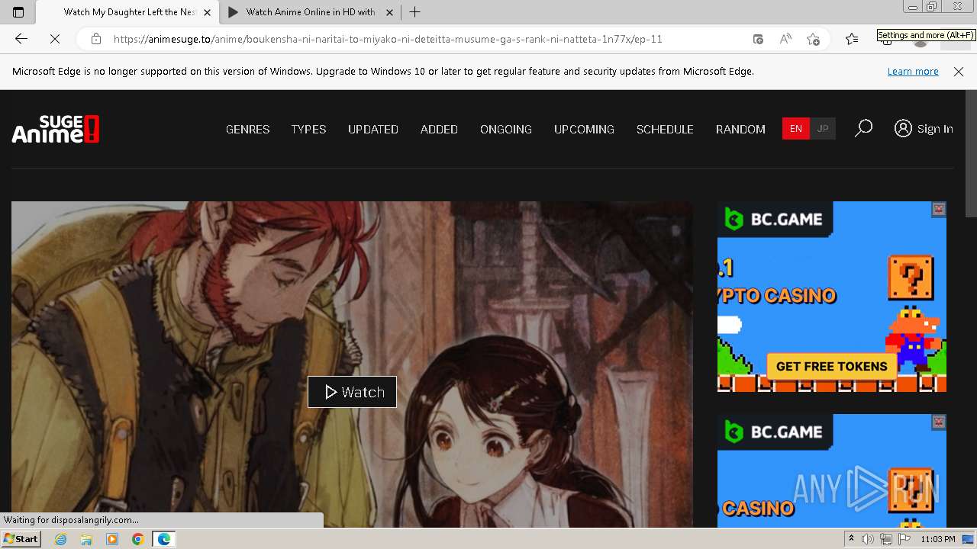The width and height of the screenshot is (977, 549).
Task: Open the TYPES menu
Action: click(308, 130)
